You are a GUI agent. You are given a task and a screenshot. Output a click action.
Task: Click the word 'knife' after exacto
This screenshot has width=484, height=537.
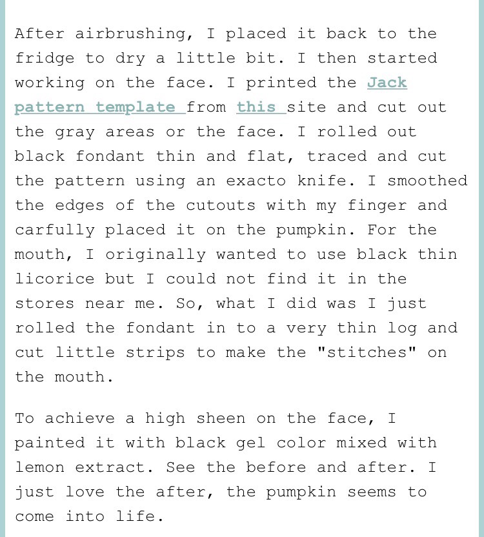click(321, 181)
